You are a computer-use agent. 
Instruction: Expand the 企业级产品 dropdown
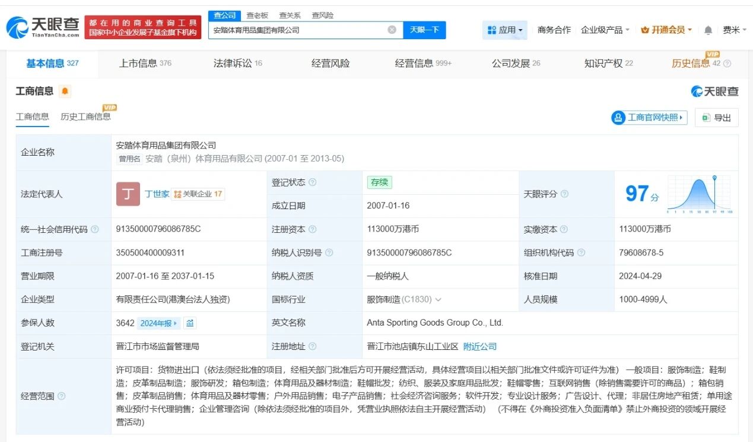[x=605, y=30]
